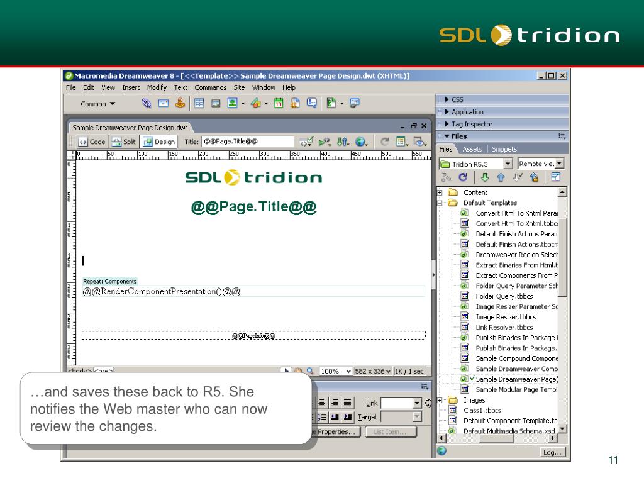The image size is (644, 483).
Task: Open the Site menu
Action: (x=239, y=87)
